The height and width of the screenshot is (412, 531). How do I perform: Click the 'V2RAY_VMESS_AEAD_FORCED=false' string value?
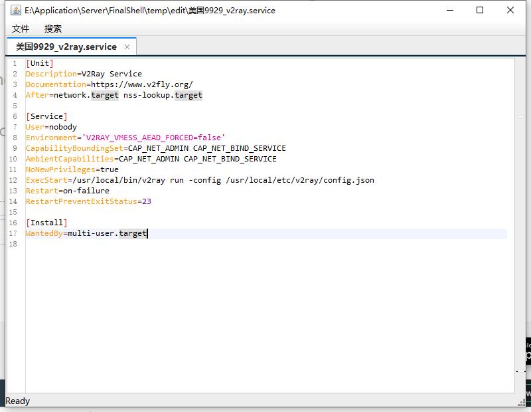coord(153,138)
